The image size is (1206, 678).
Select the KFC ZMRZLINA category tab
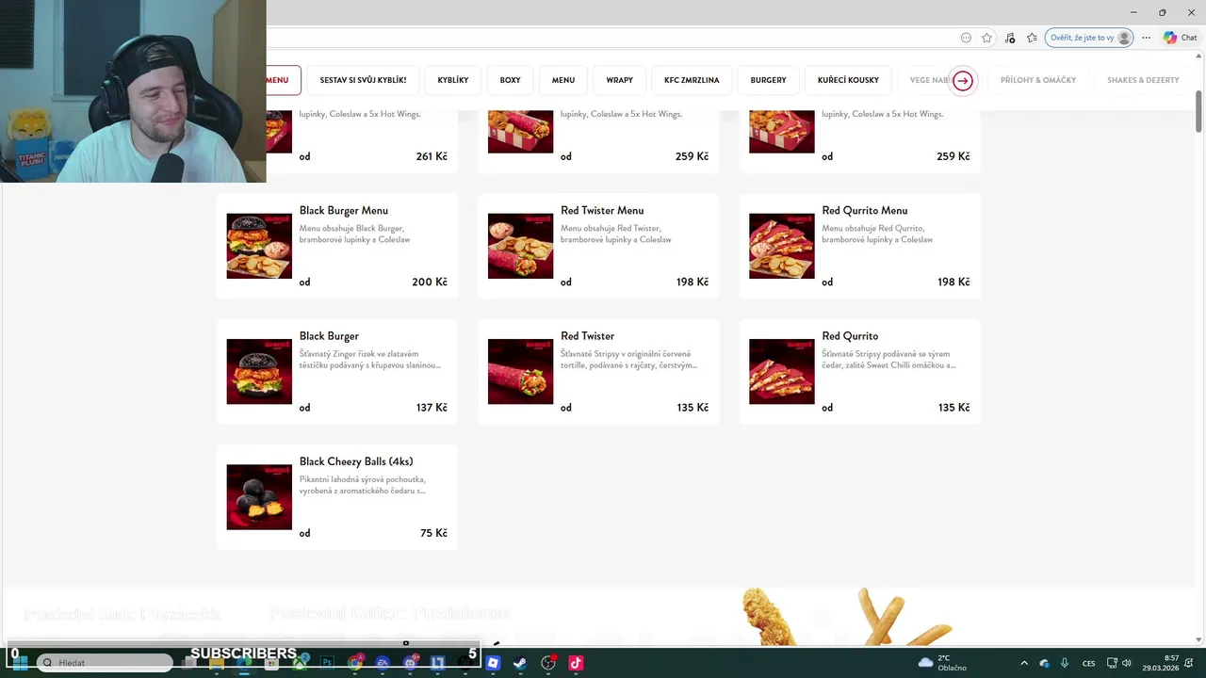pos(692,80)
